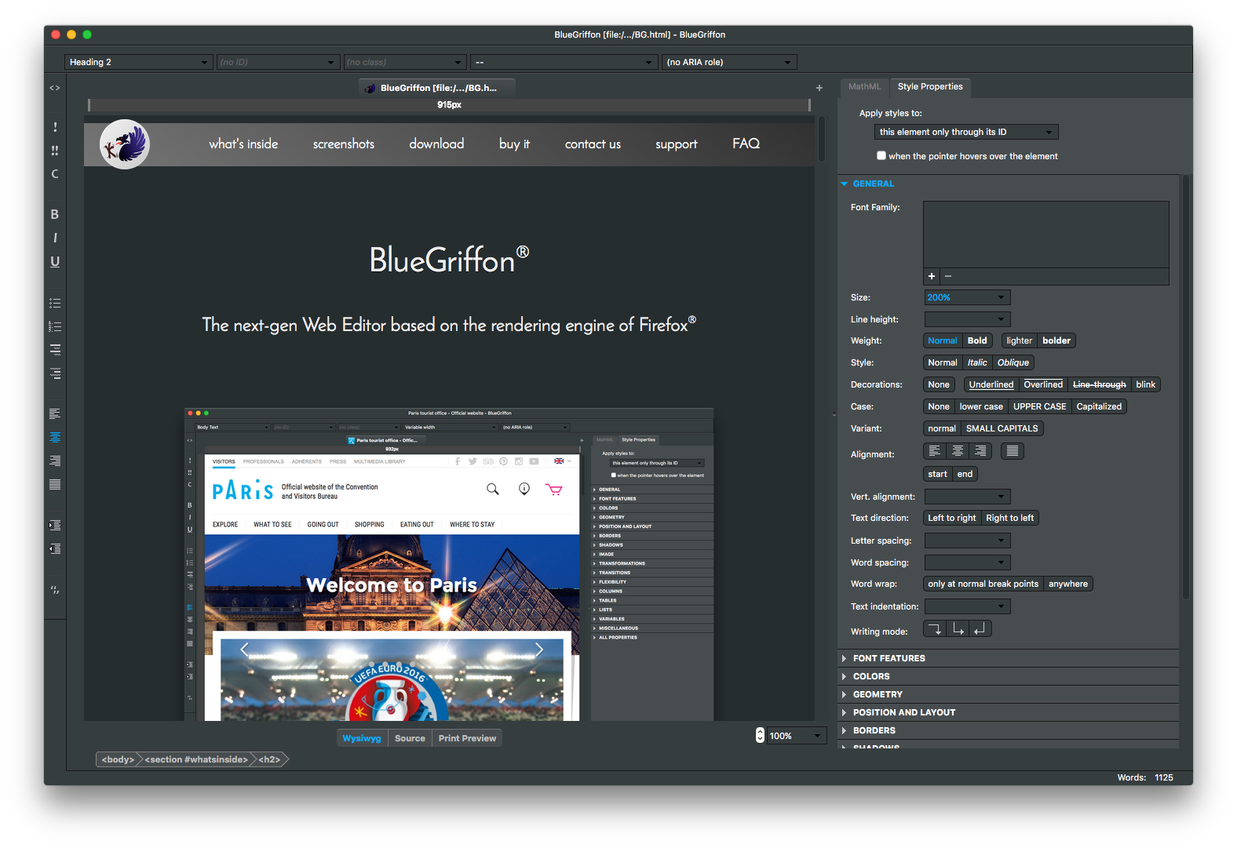Choose the first Writing mode arrow icon
The image size is (1237, 848).
click(x=935, y=629)
